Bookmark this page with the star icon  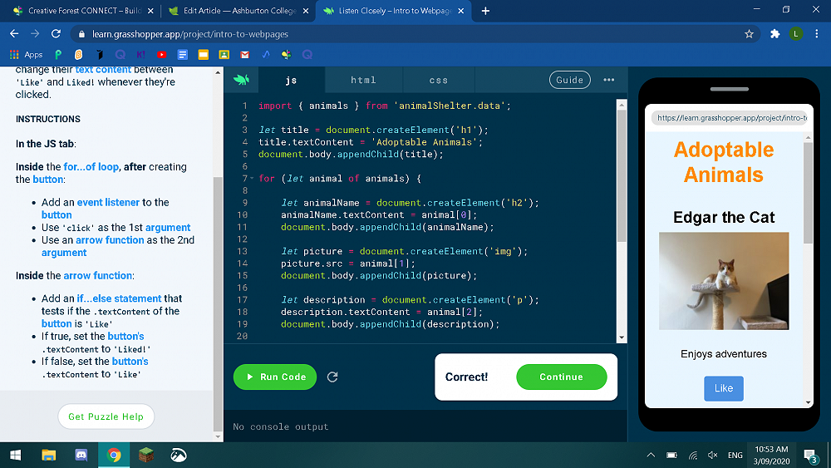tap(749, 34)
